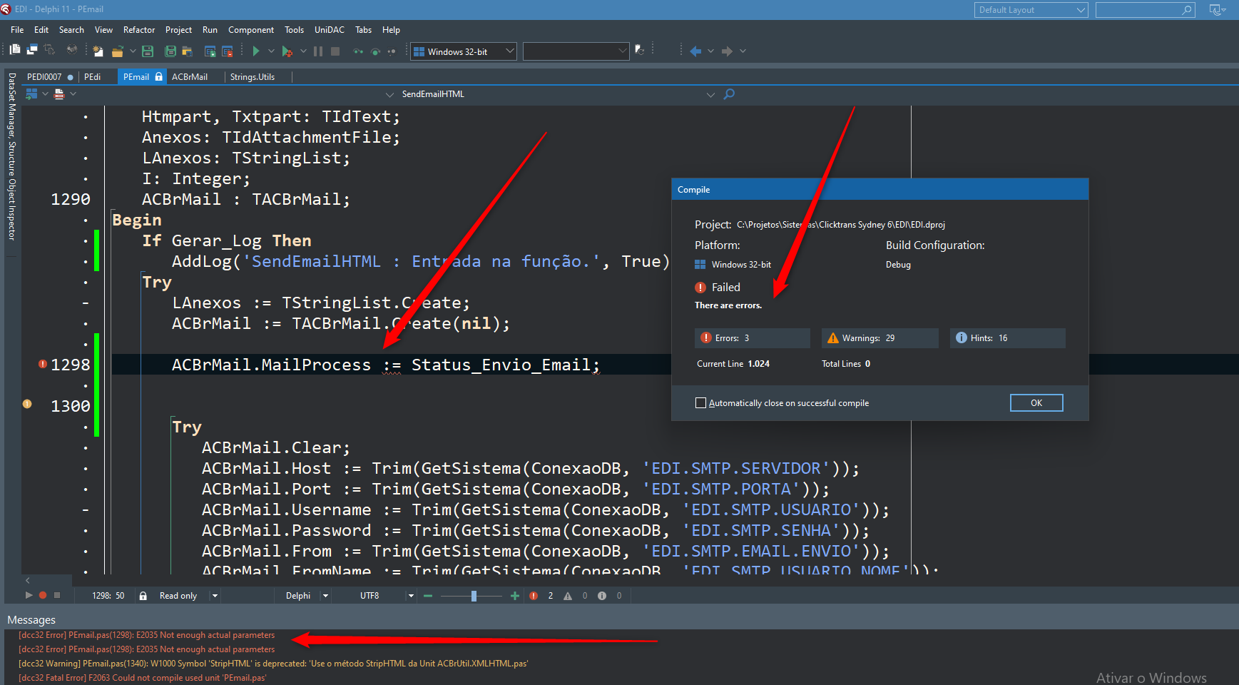
Task: Click the View Form toolbar icon
Action: click(x=32, y=49)
